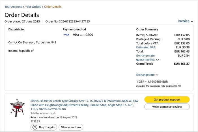
Task: Click the Visa card logo icon
Action: tap(66, 35)
